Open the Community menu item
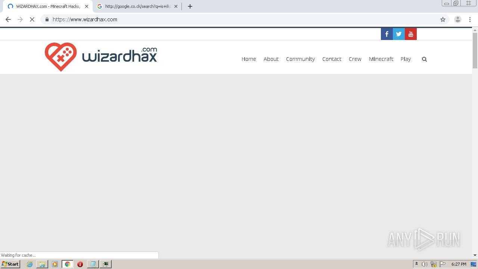 [x=300, y=59]
